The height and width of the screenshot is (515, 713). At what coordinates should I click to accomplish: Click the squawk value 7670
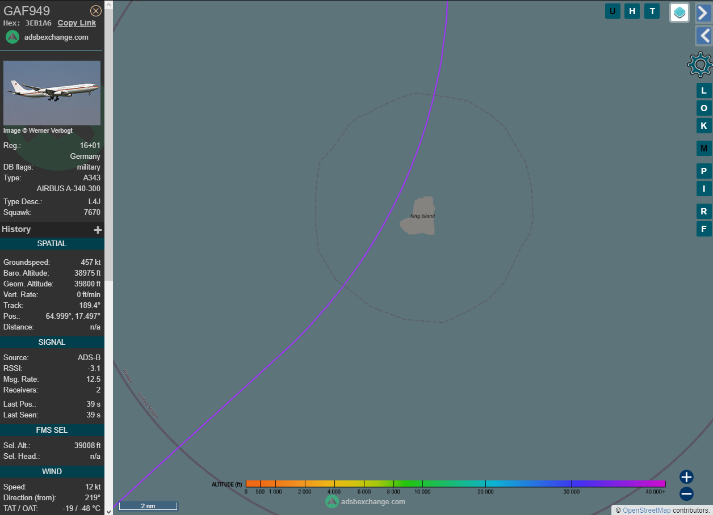point(92,213)
